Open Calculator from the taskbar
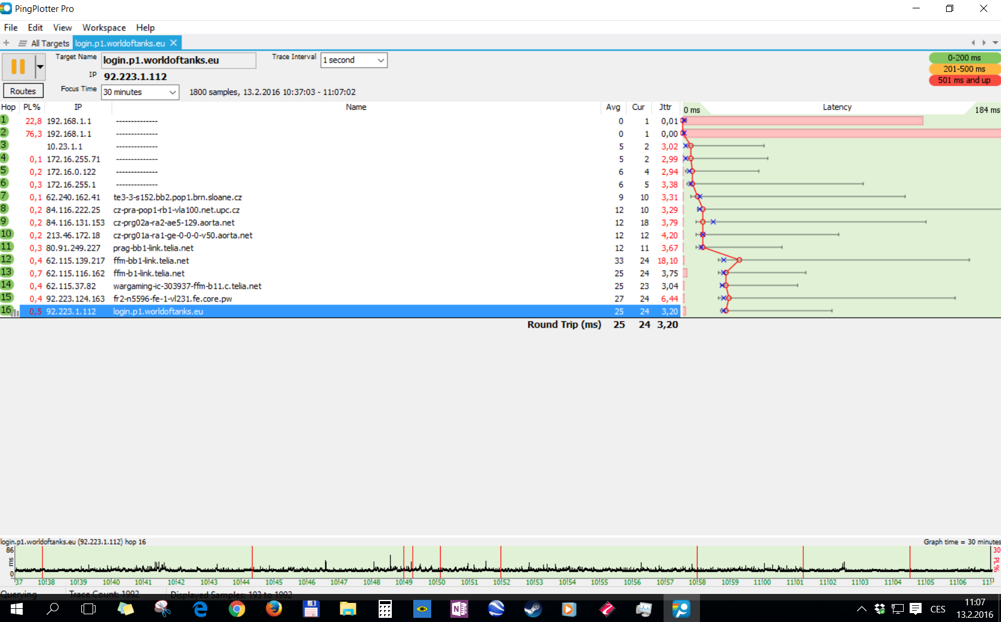 point(385,609)
